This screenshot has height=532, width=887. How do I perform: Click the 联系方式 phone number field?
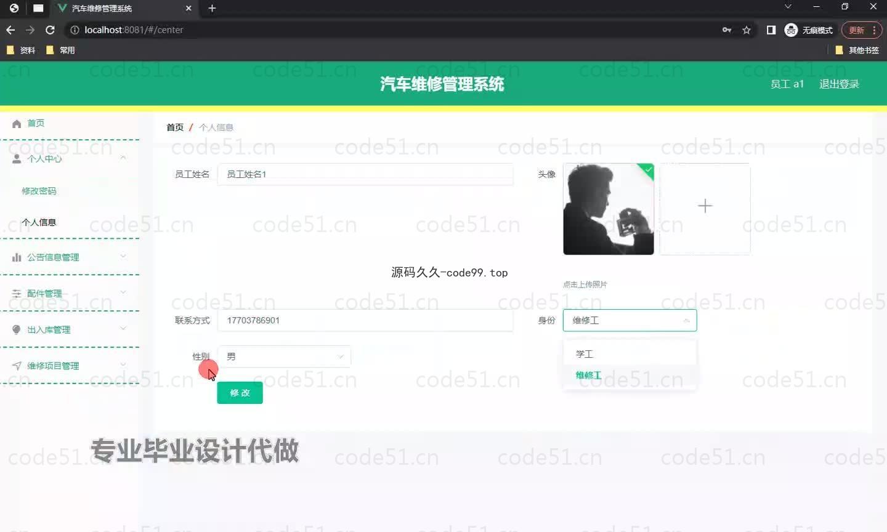pyautogui.click(x=365, y=320)
